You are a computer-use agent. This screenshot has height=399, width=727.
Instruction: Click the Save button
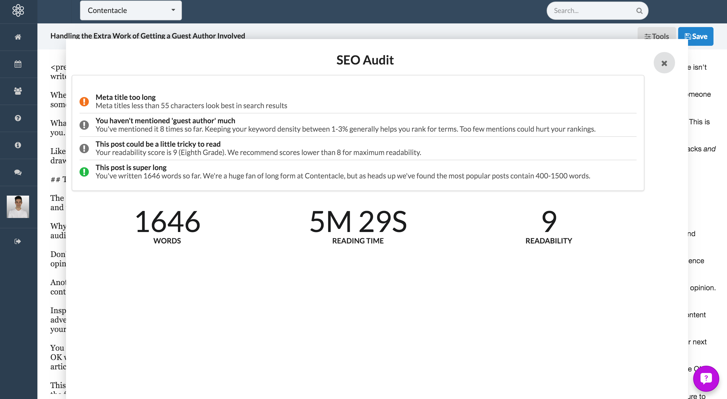(696, 36)
